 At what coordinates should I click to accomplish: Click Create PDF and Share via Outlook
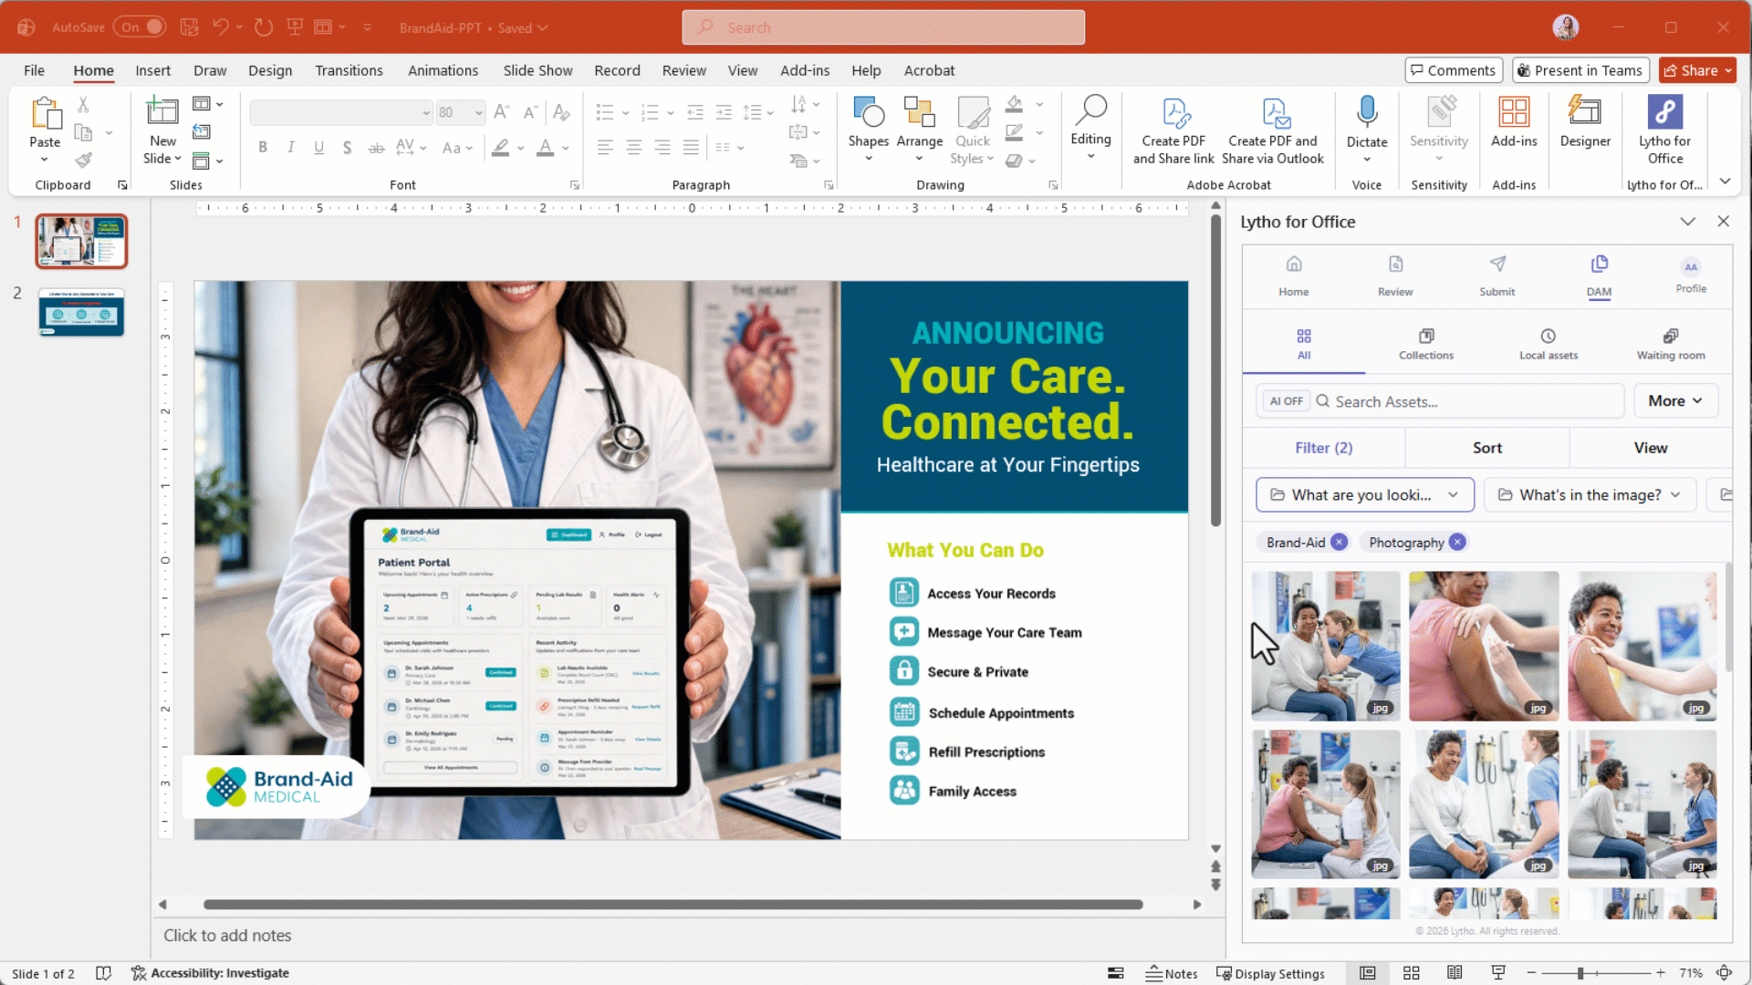click(1273, 130)
